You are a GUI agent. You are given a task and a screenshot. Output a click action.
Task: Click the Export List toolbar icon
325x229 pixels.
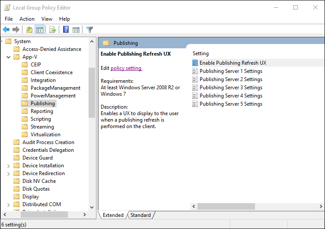click(53, 30)
